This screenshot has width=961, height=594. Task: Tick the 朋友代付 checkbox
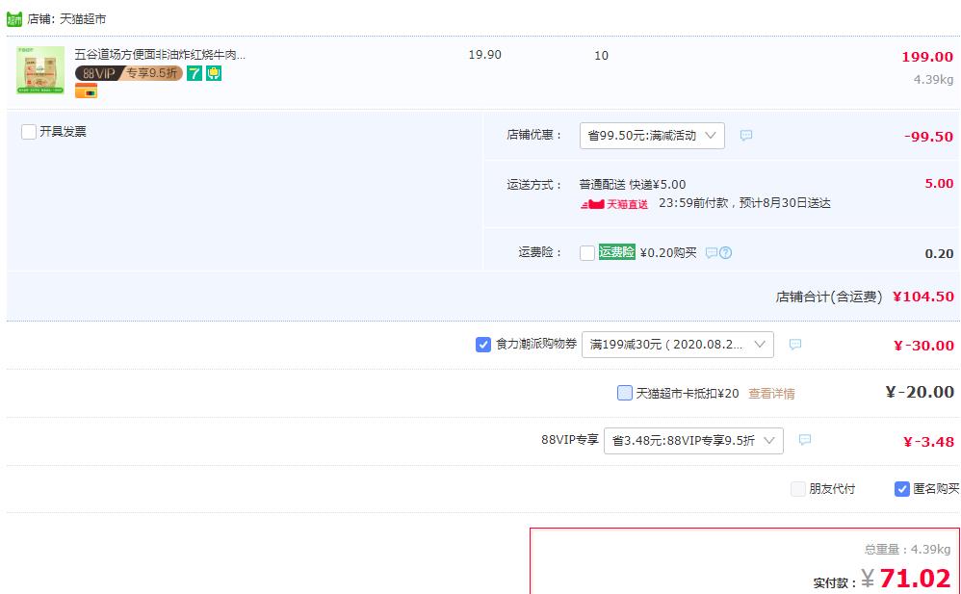(798, 488)
